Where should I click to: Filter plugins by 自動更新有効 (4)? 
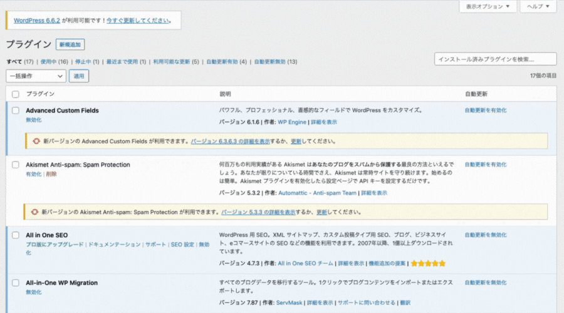[x=226, y=62]
